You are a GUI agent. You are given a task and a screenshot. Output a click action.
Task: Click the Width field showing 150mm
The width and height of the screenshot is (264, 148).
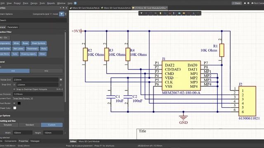click(x=23, y=133)
